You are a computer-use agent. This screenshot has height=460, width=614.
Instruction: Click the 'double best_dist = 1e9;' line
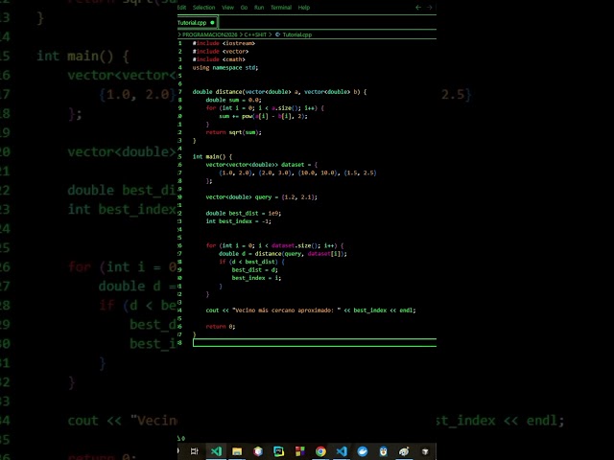(x=243, y=214)
